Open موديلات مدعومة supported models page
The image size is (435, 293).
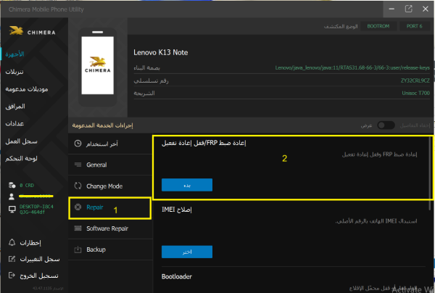[x=27, y=89]
